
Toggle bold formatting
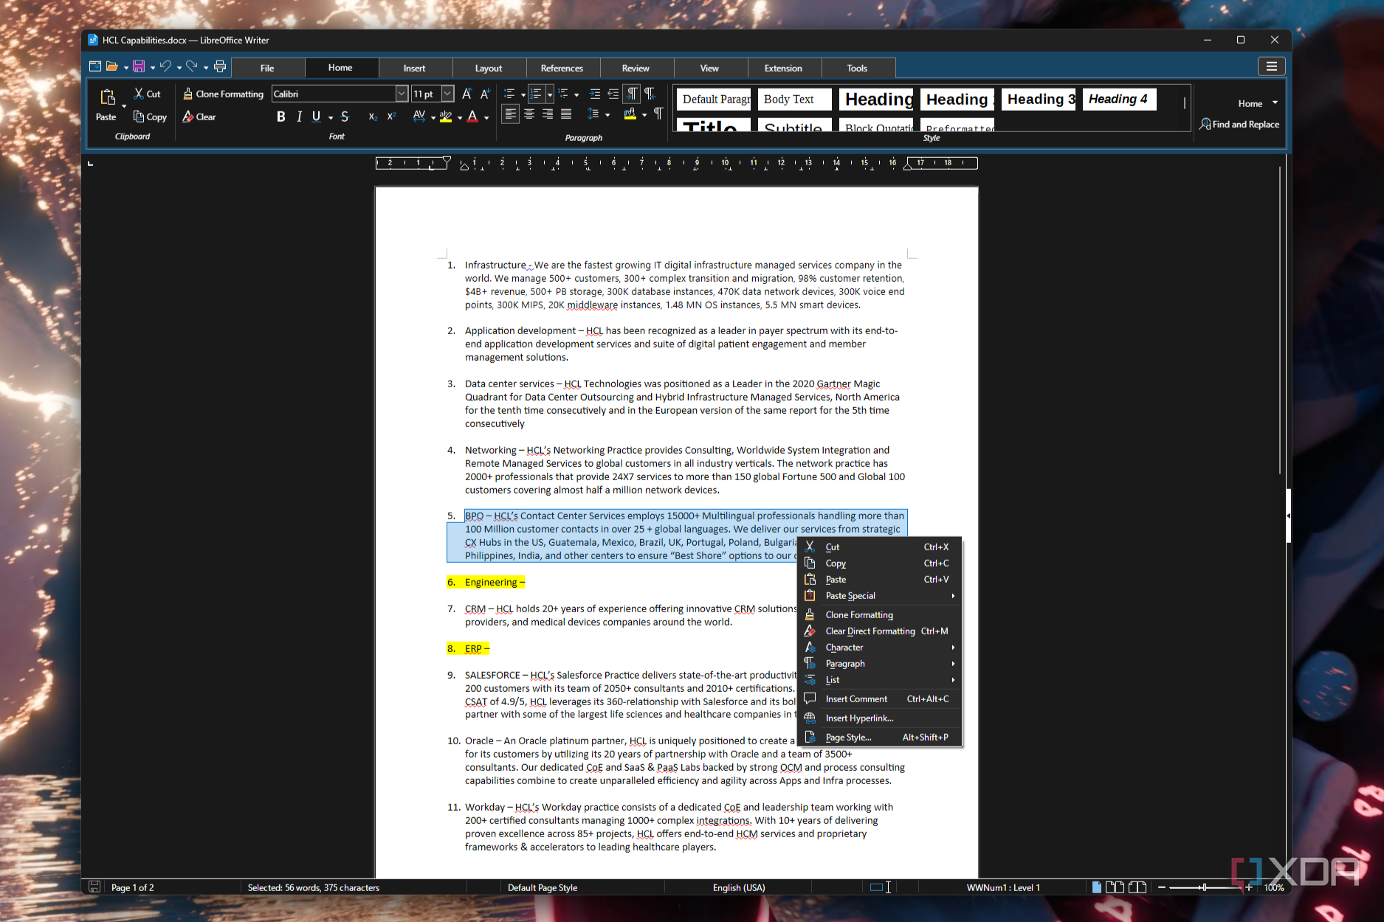click(280, 117)
